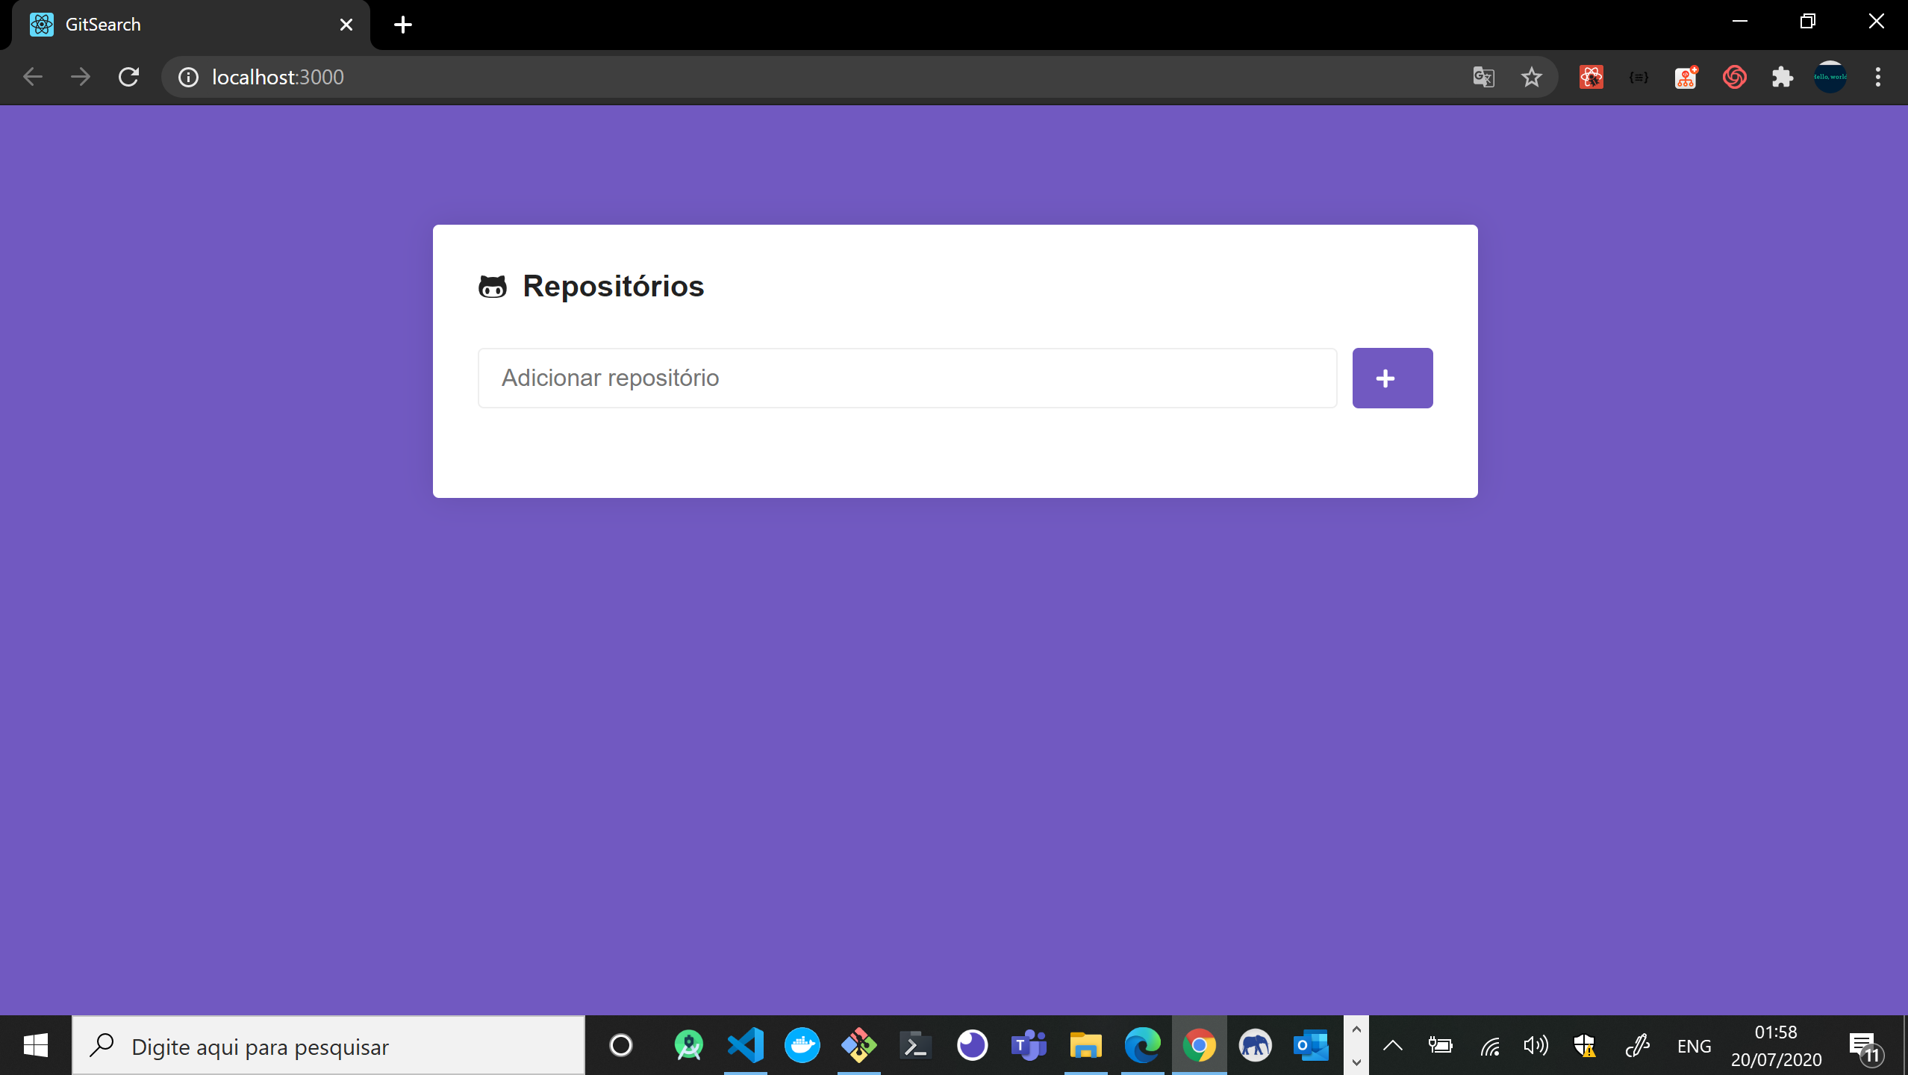1908x1075 pixels.
Task: Show hidden system tray icons
Action: [1392, 1045]
